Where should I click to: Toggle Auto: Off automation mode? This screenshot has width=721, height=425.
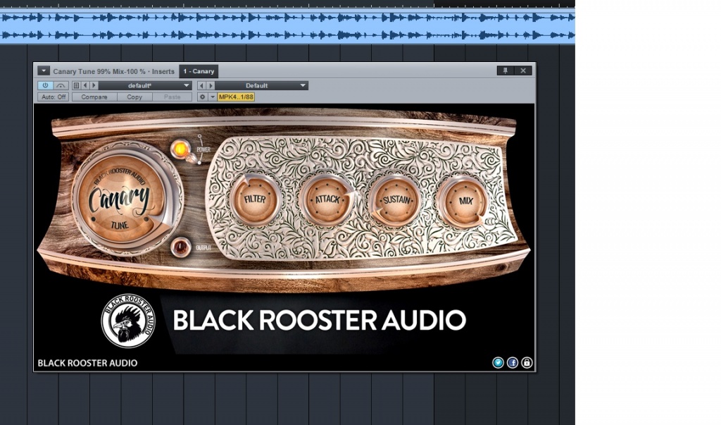click(x=54, y=97)
